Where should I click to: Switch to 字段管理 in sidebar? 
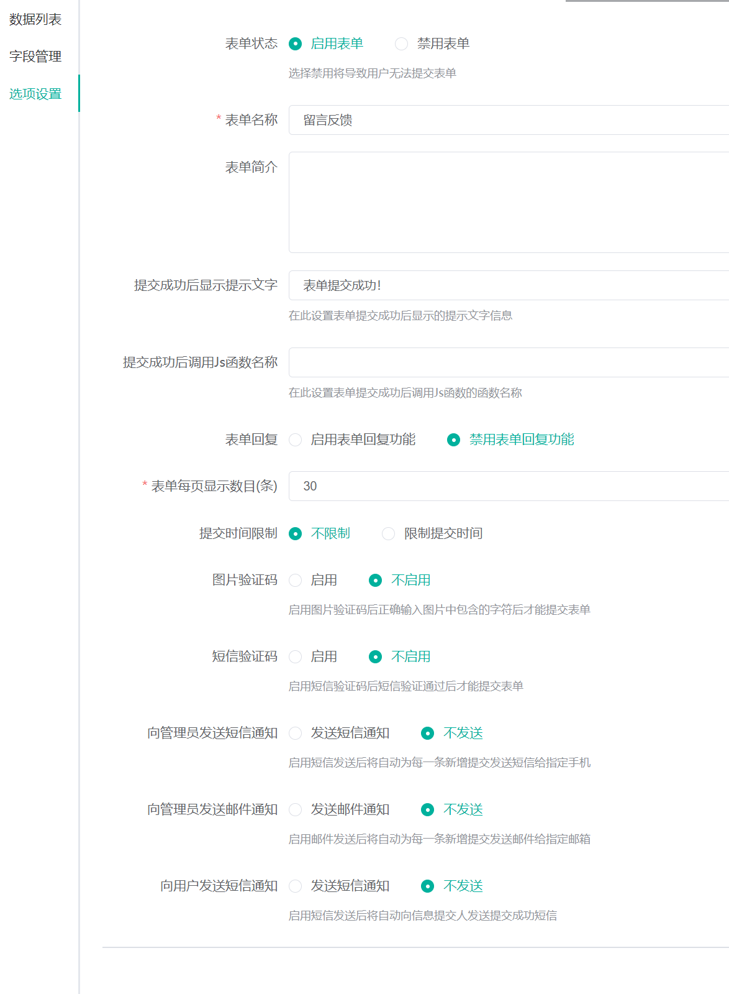(x=35, y=57)
